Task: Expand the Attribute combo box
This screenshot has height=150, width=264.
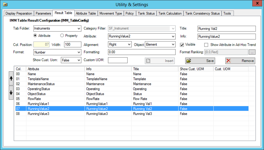Action: pyautogui.click(x=173, y=36)
